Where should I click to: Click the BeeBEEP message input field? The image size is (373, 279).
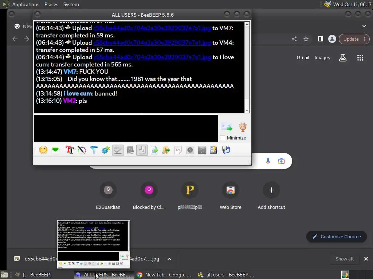[126, 128]
